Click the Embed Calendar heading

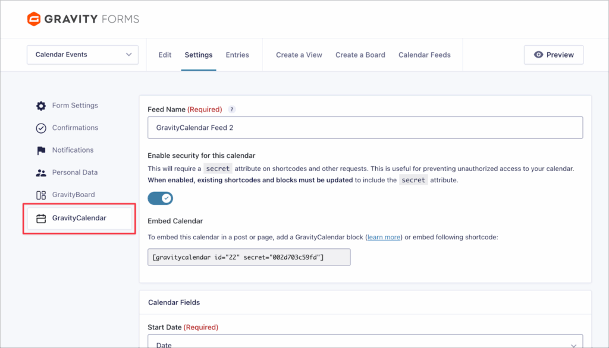click(x=175, y=221)
